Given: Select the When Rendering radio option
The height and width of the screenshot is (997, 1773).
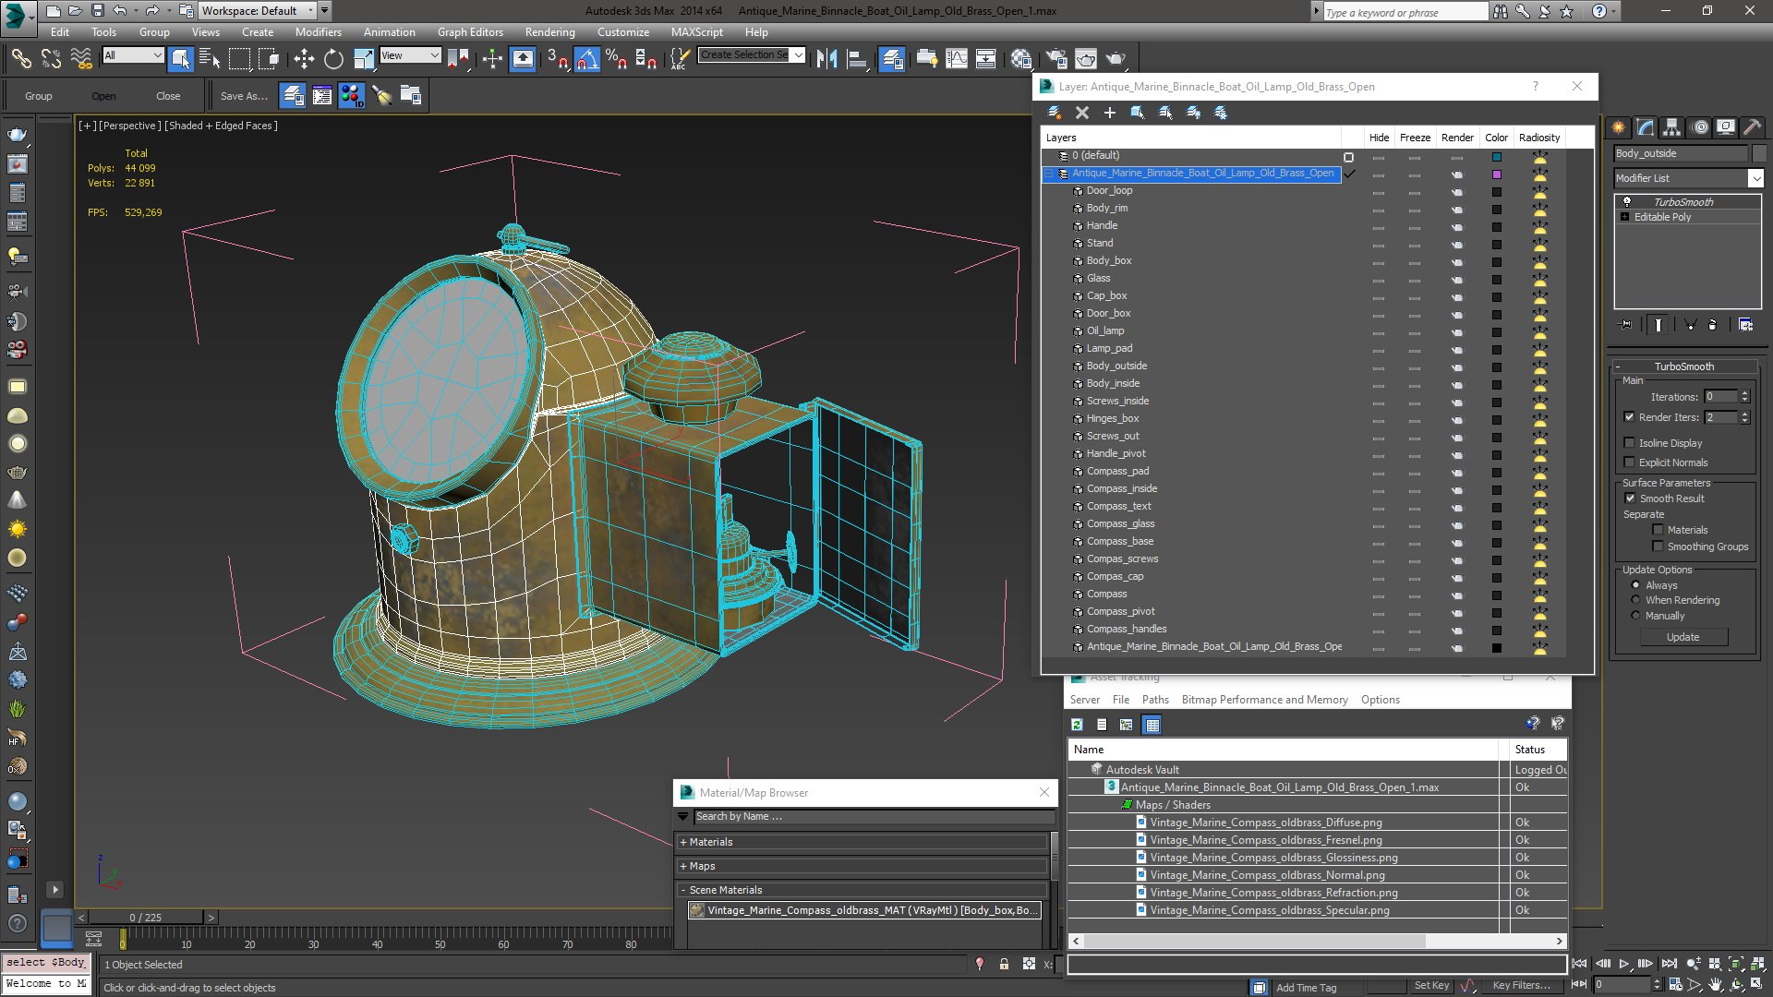Looking at the screenshot, I should tap(1635, 600).
